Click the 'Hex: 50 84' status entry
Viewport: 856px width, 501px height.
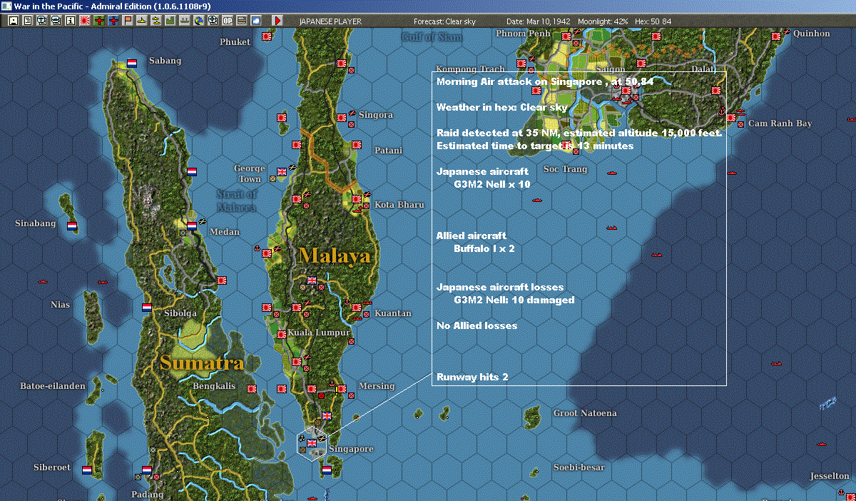pos(653,21)
